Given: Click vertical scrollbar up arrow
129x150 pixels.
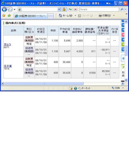Looking at the screenshot, I should click(126, 22).
